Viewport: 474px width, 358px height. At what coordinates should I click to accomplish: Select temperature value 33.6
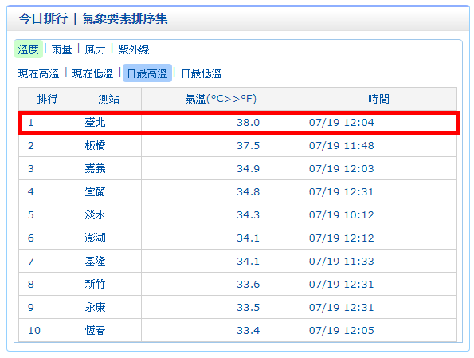[249, 284]
